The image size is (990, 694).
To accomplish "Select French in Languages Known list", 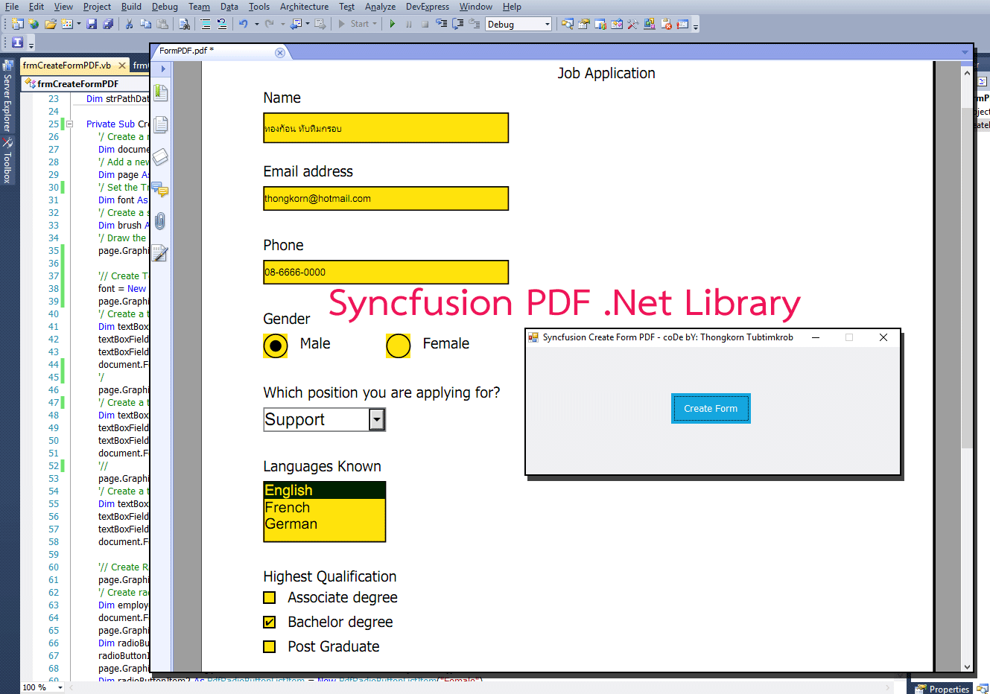I will [x=325, y=508].
